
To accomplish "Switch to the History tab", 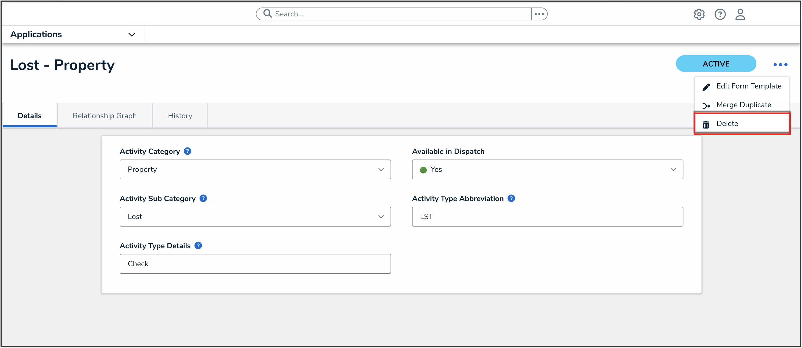I will click(180, 116).
